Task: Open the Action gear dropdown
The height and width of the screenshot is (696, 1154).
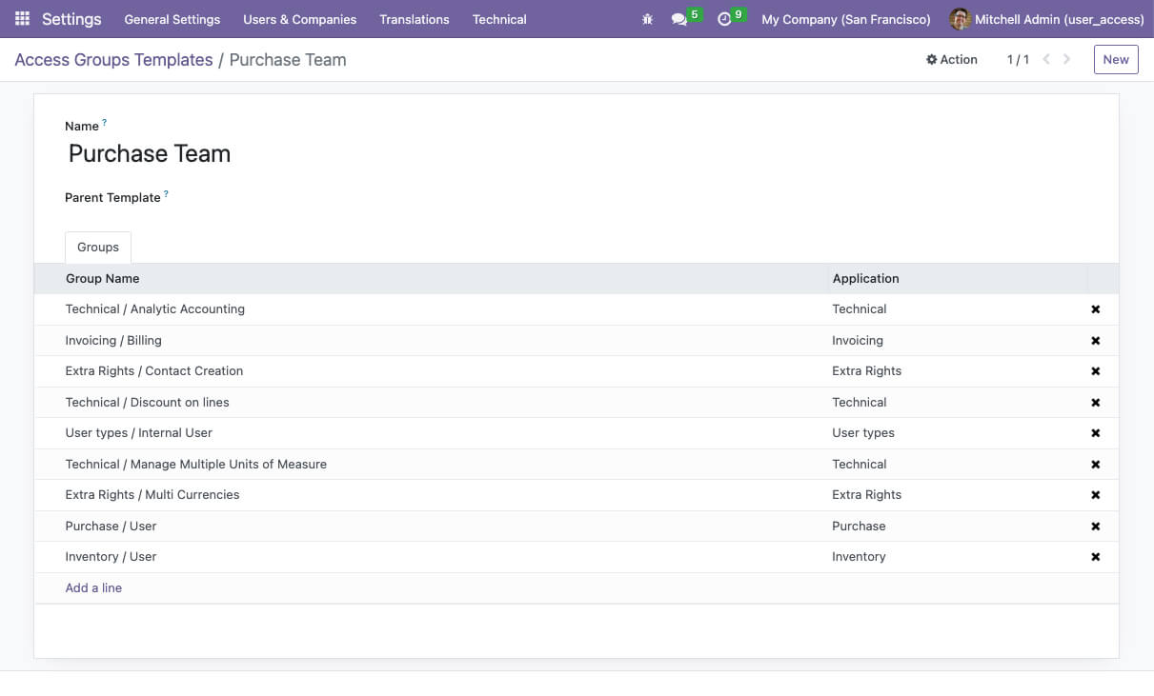Action: [x=951, y=59]
